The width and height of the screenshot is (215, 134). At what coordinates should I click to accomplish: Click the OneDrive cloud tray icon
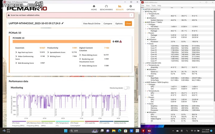pos(177,131)
